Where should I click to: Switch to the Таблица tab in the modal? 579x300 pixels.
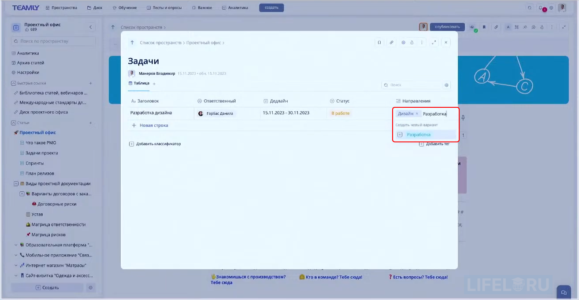pos(139,83)
